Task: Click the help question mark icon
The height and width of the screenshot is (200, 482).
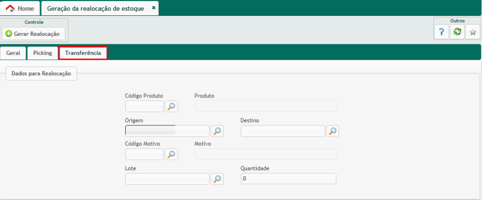Action: click(x=441, y=32)
